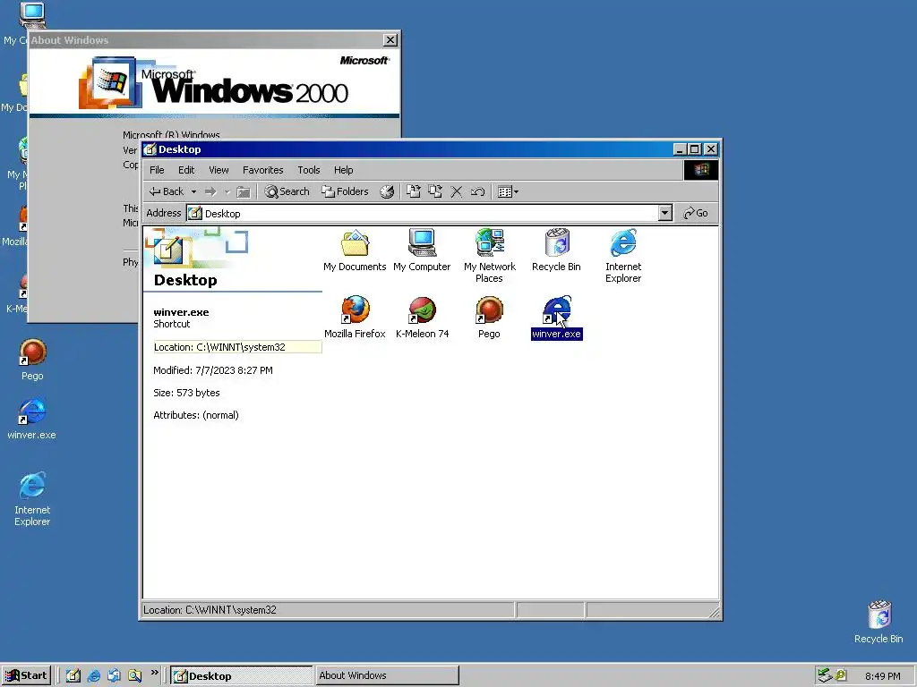
Task: Switch to About Windows taskbar button
Action: pos(387,675)
